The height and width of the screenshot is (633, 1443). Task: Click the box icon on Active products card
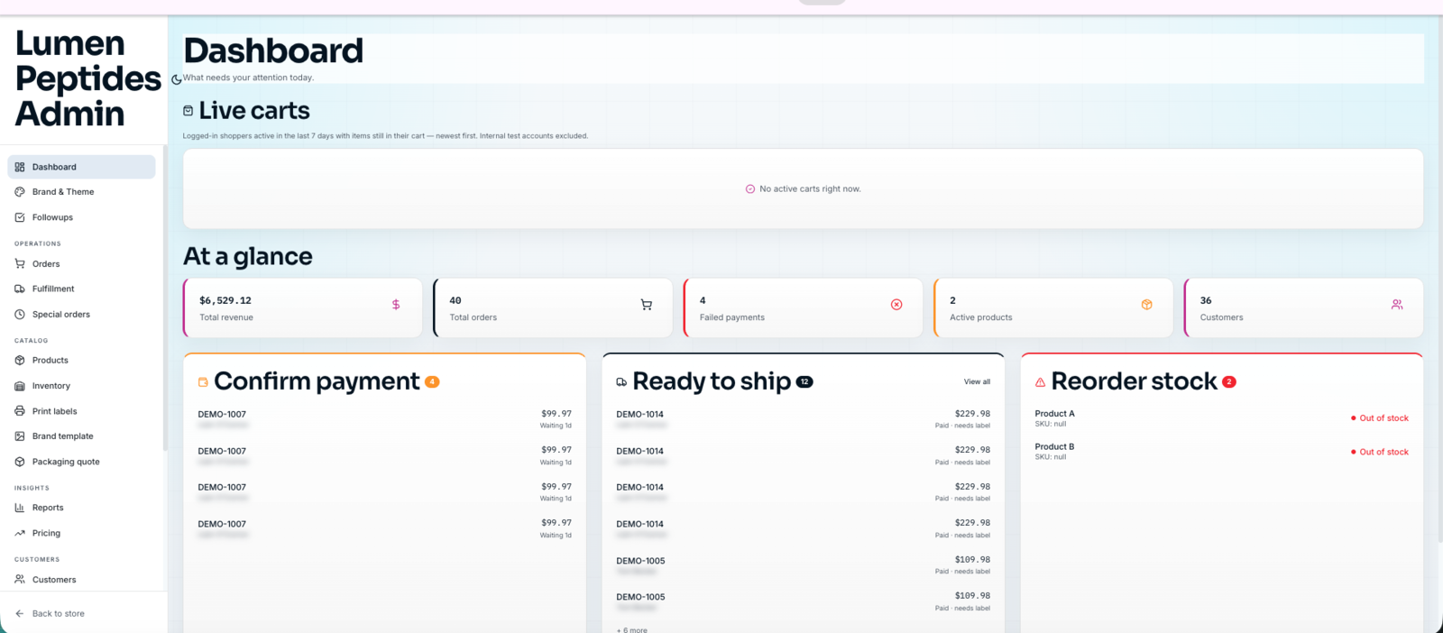pyautogui.click(x=1147, y=305)
